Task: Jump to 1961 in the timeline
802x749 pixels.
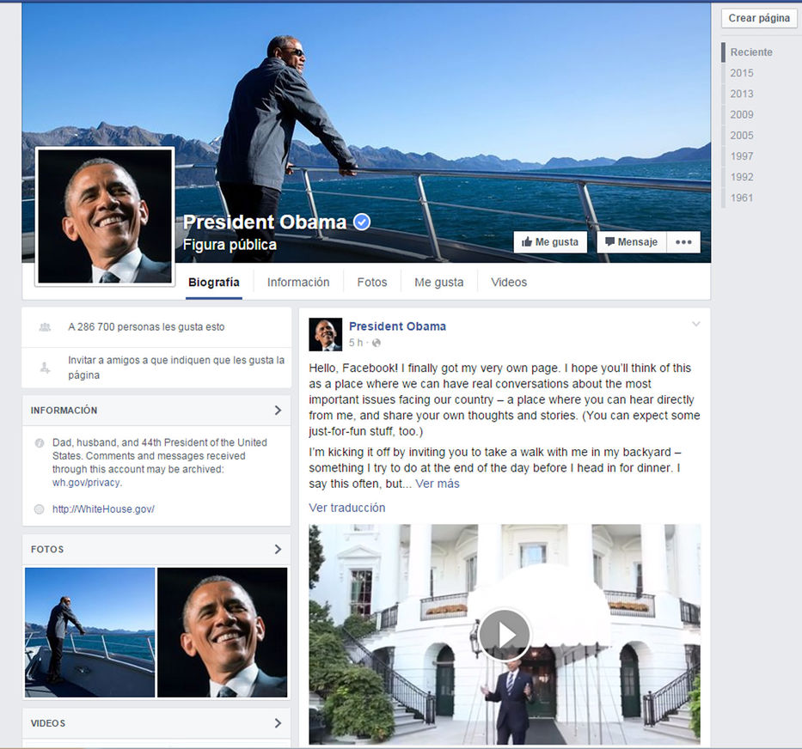Action: coord(742,198)
